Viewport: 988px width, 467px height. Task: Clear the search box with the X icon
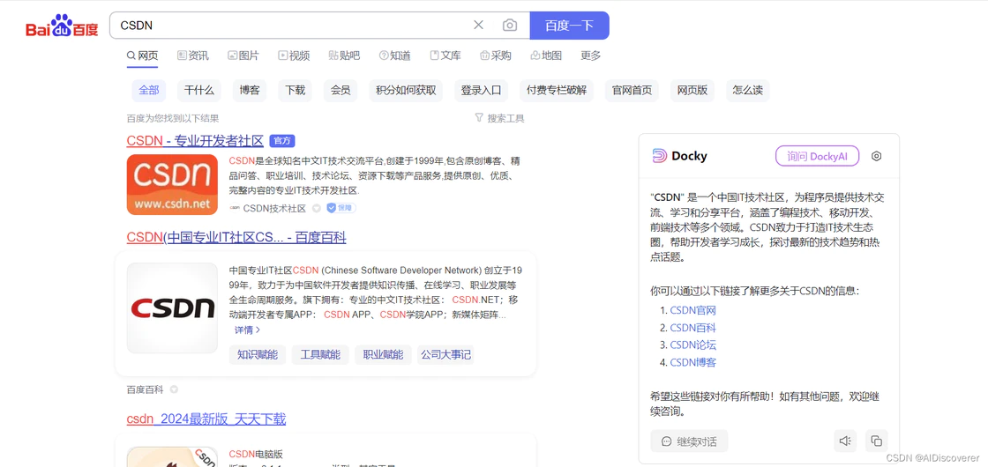pos(479,26)
